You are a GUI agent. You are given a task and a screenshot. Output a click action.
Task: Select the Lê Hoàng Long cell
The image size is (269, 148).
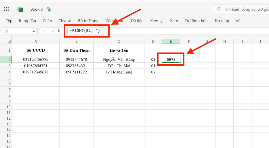(x=119, y=72)
